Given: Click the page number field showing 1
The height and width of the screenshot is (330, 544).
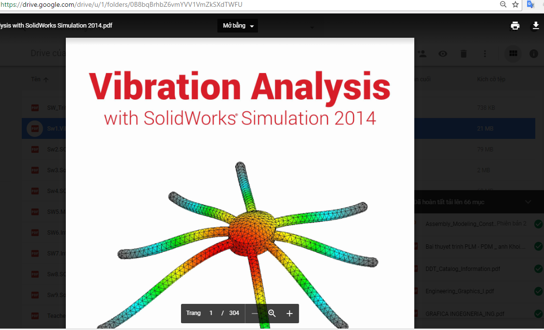Looking at the screenshot, I should 211,313.
